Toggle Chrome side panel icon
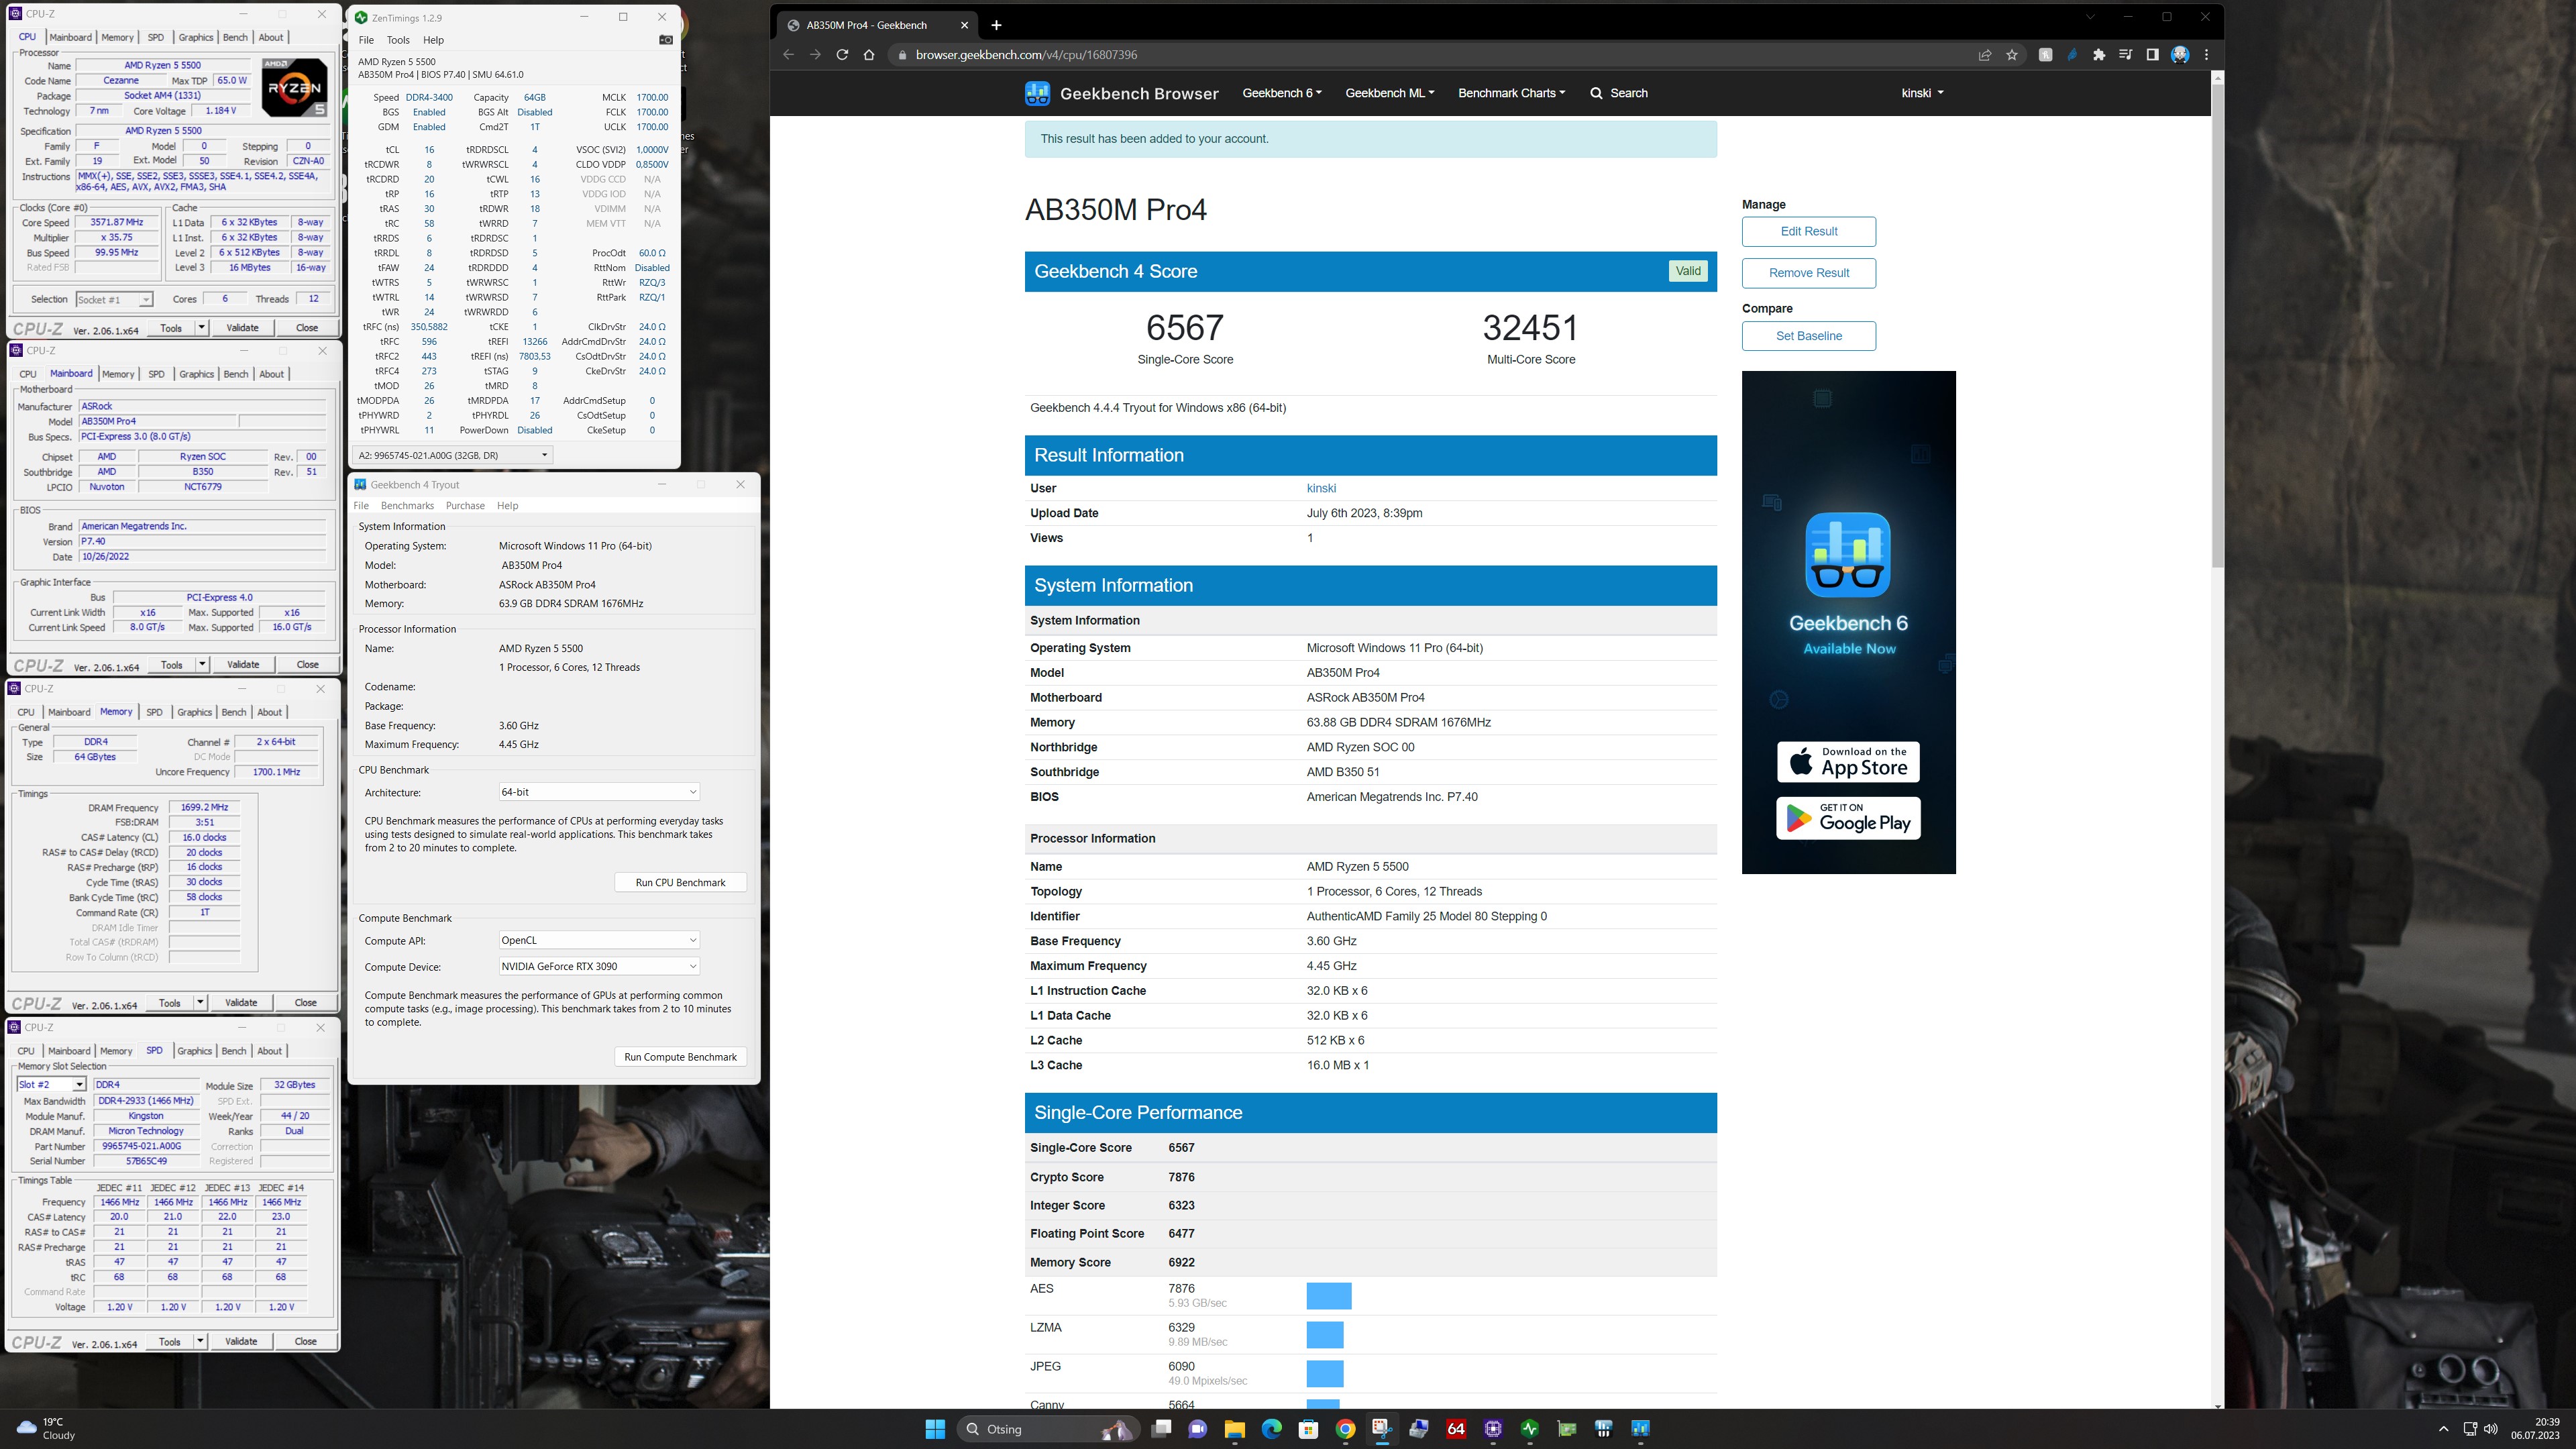 tap(2152, 55)
